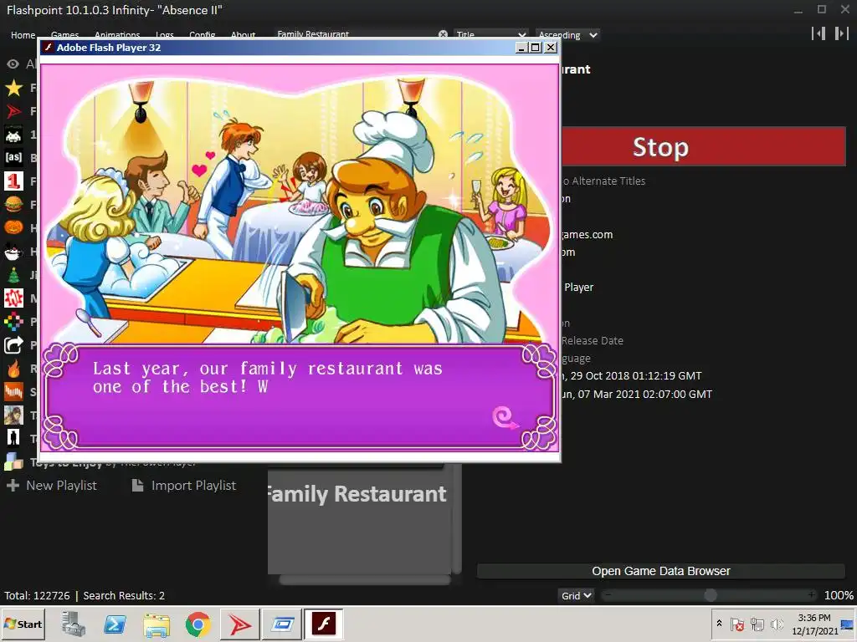Image resolution: width=857 pixels, height=642 pixels.
Task: Open Google Chrome from the taskbar
Action: tap(198, 624)
